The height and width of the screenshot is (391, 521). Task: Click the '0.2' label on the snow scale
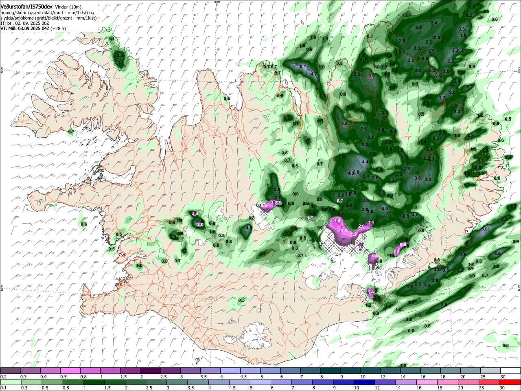click(3, 377)
